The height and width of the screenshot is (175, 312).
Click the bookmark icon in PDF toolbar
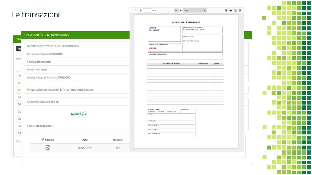240,10
